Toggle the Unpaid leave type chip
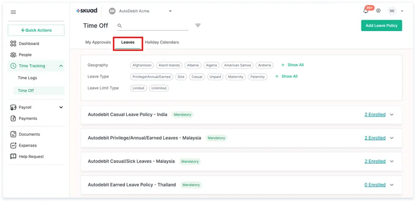This screenshot has width=416, height=202. pos(215,77)
